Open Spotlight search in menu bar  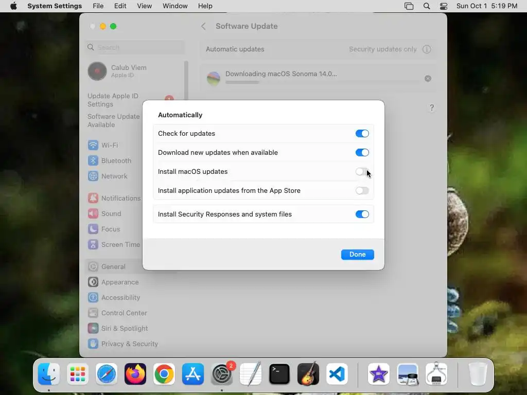click(427, 6)
